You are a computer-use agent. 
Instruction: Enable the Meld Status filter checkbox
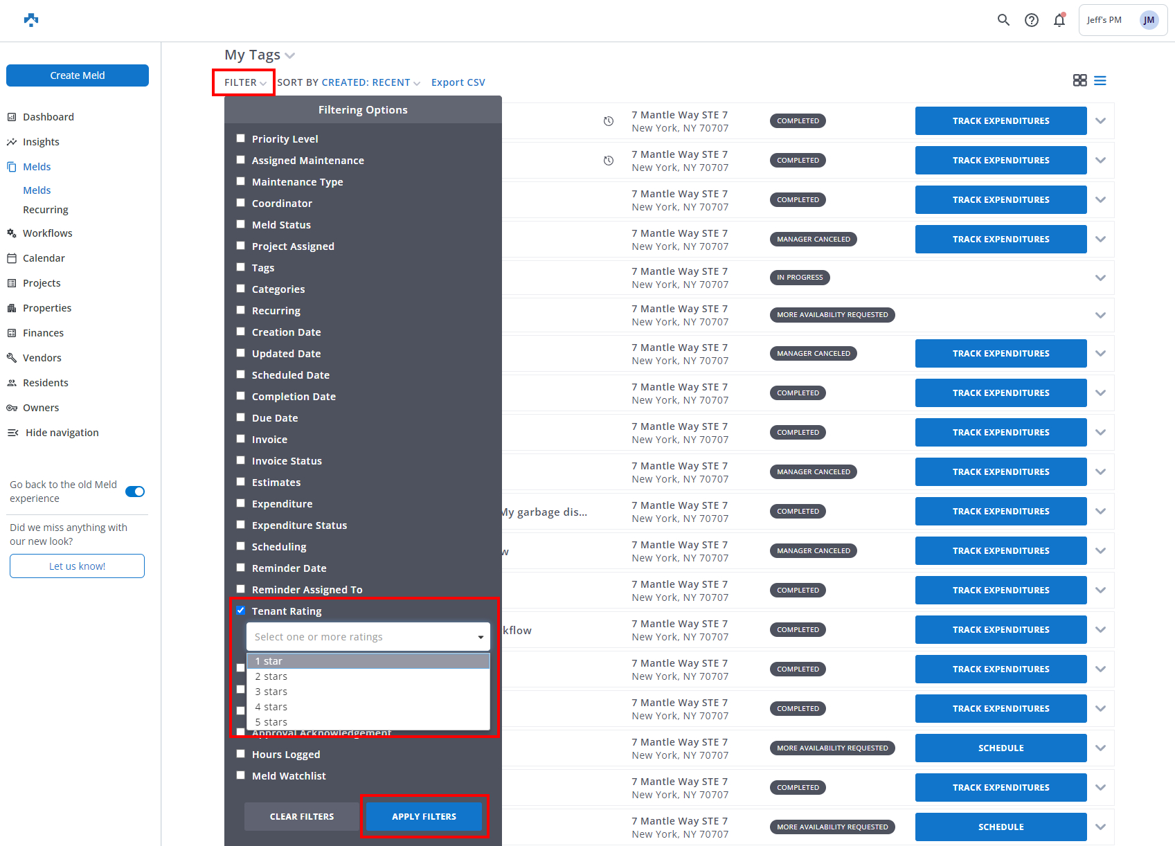[x=241, y=224]
